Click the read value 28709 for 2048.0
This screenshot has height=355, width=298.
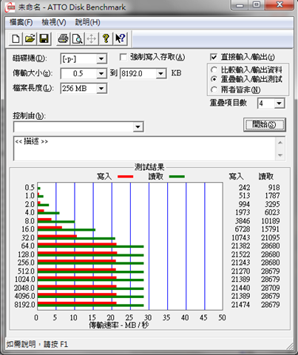[x=271, y=288]
